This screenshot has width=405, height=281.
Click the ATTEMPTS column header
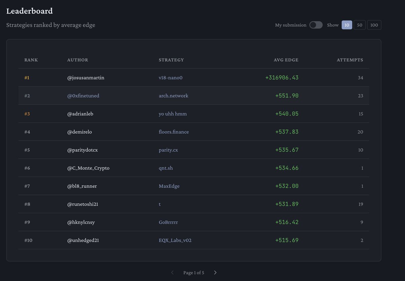coord(350,60)
